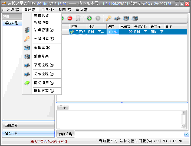Choose 新增站点 from the menu
The width and height of the screenshot is (191, 146).
tap(42, 16)
